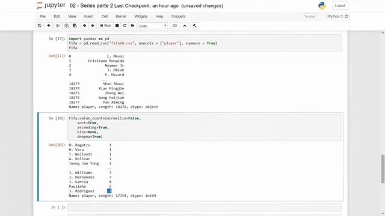
Task: Open the Cell menu
Action: click(x=104, y=16)
